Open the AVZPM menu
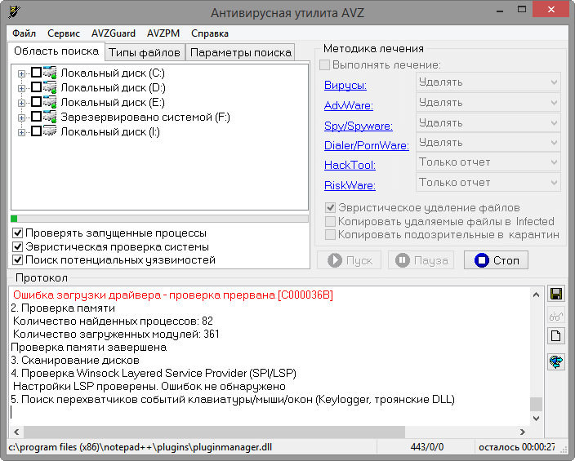575x461 pixels. click(x=163, y=33)
